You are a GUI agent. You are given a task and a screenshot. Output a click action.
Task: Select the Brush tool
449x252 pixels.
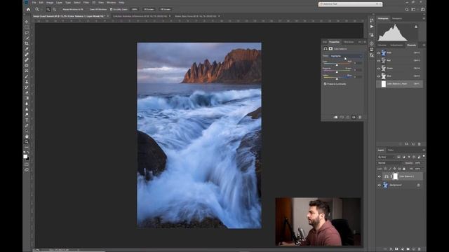click(x=27, y=76)
